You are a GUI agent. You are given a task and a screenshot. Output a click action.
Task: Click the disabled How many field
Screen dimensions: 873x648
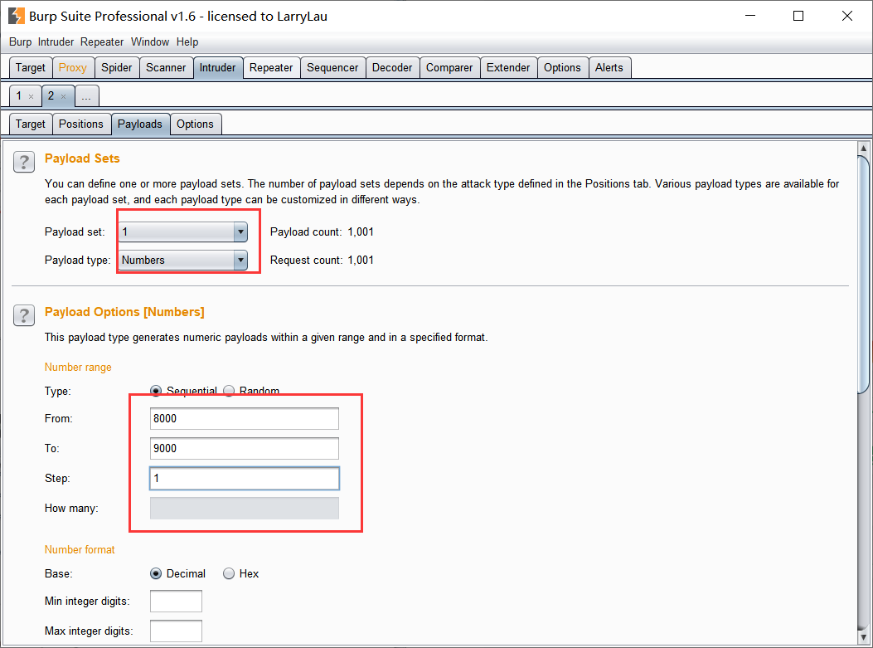click(x=245, y=508)
